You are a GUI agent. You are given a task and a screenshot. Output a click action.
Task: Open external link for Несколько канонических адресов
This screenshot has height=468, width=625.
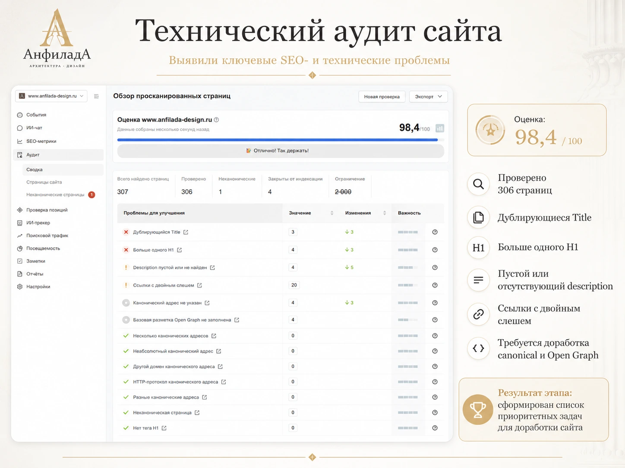(x=214, y=336)
